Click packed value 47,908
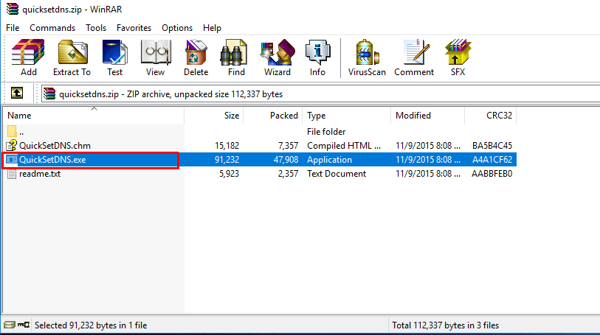600x335 pixels. click(286, 160)
